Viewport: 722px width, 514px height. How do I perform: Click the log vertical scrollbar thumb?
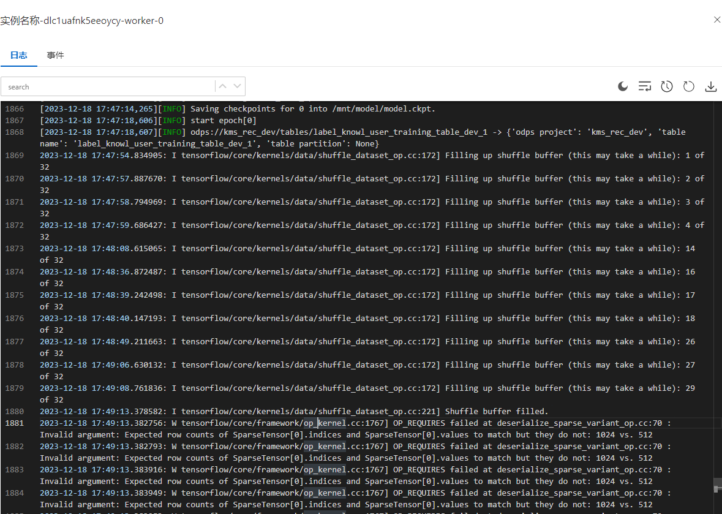[717, 485]
